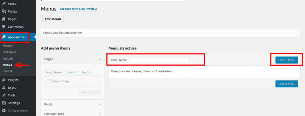Open the Widgets submenu link
This screenshot has width=305, height=116.
[x=8, y=59]
